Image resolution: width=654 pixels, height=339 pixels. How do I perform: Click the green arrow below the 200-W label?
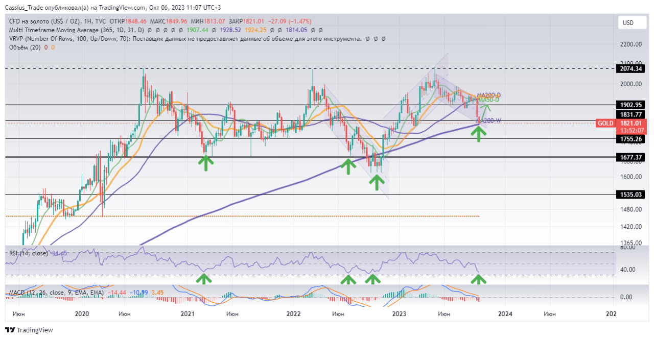coord(478,133)
